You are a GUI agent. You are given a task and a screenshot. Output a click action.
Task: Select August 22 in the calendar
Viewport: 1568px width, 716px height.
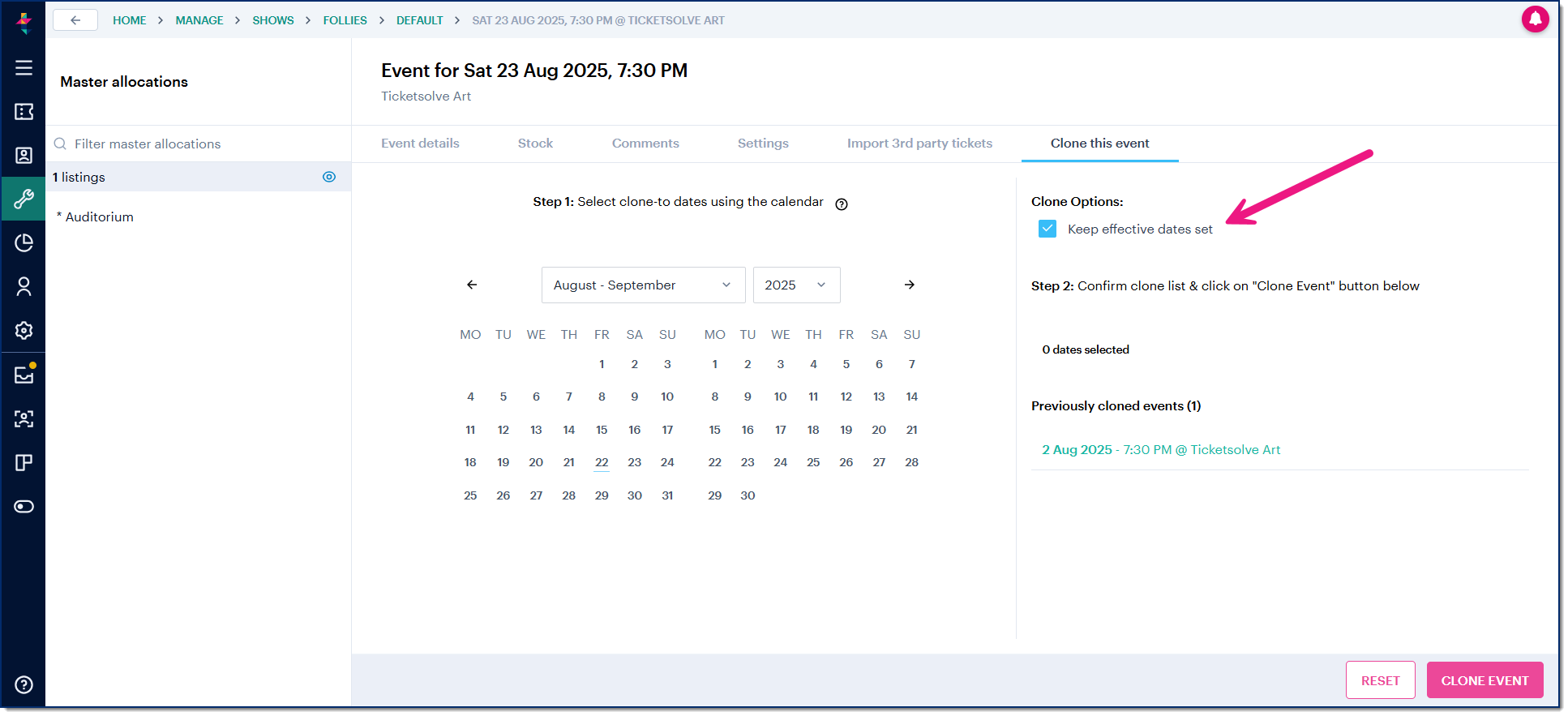pos(602,462)
